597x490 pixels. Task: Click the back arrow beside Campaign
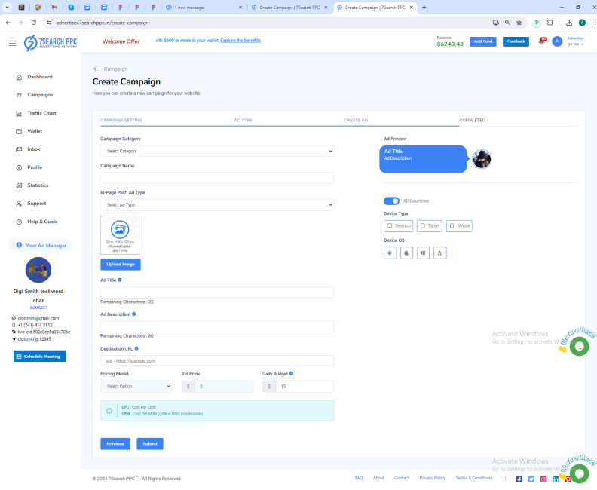click(x=96, y=69)
